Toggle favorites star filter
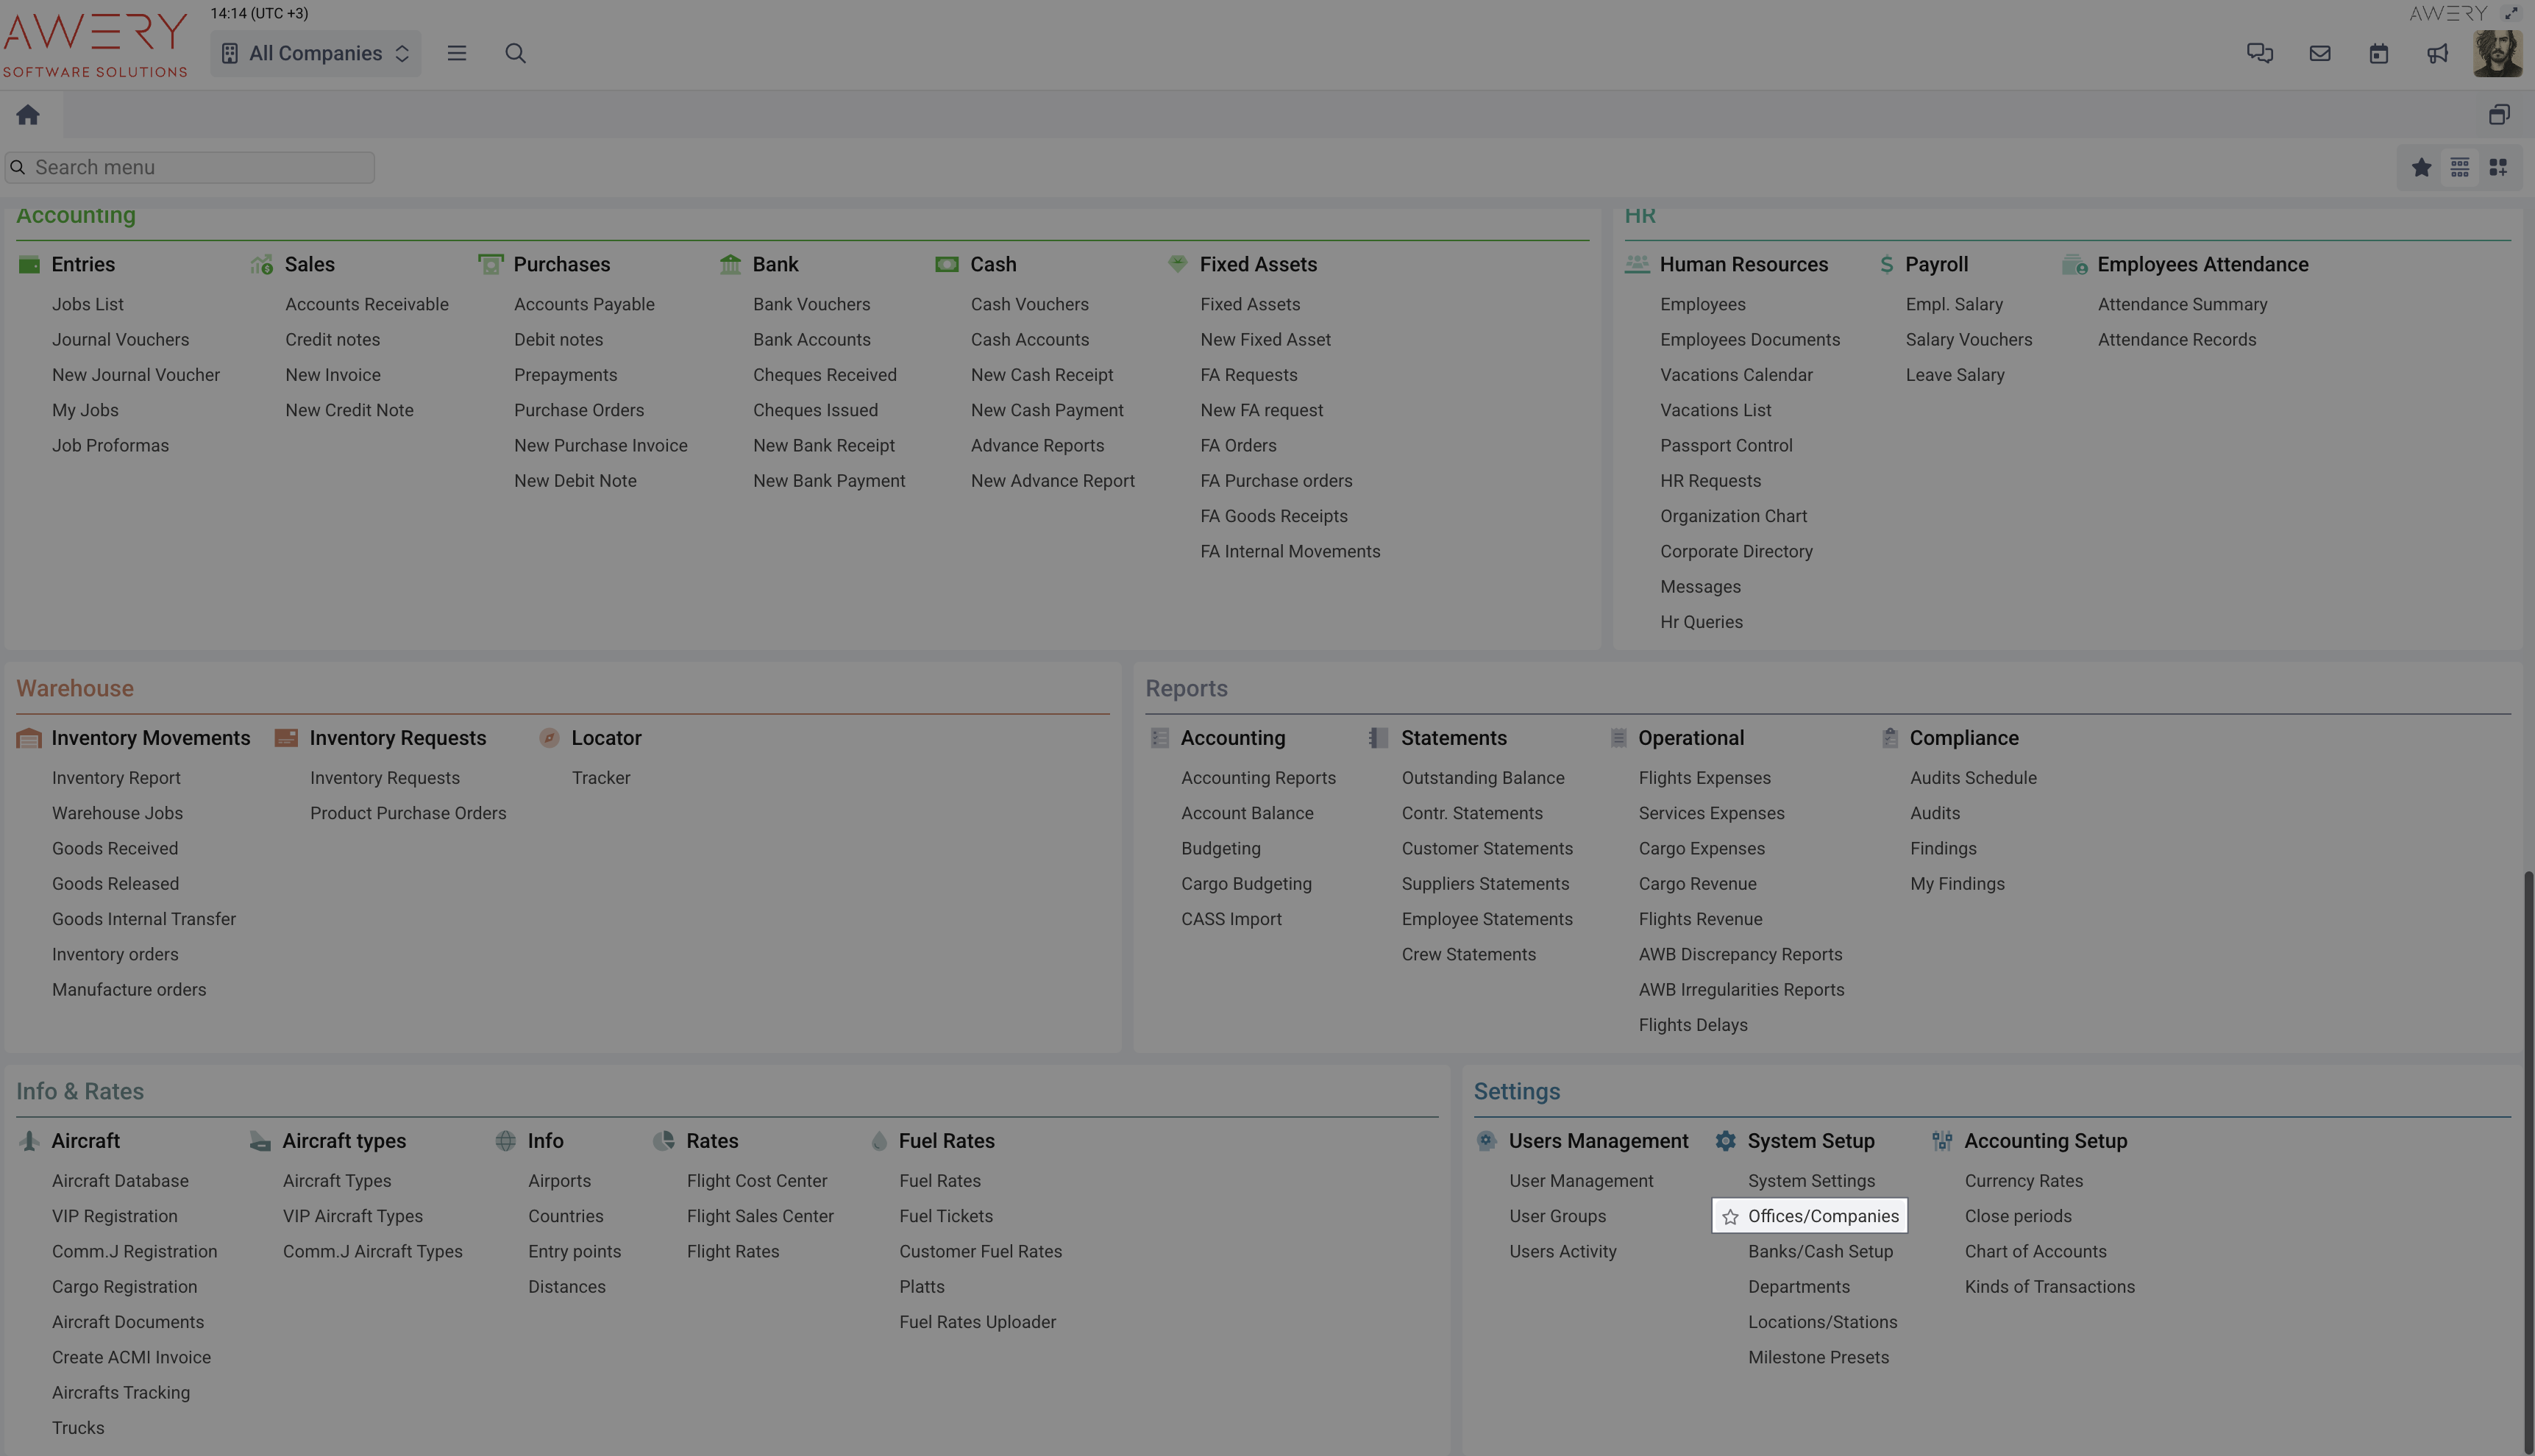The height and width of the screenshot is (1456, 2535). (2421, 167)
